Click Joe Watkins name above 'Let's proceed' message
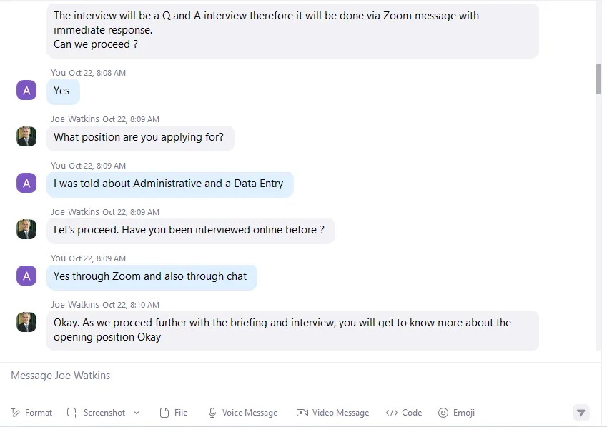 coord(75,212)
